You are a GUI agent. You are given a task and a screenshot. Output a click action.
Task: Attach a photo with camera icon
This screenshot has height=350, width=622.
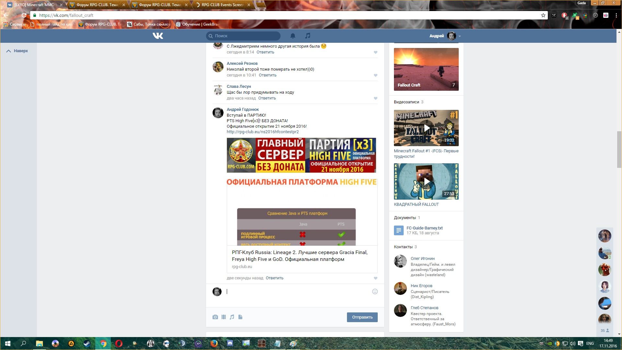tap(215, 317)
